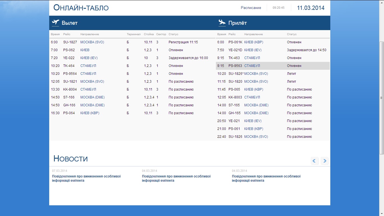Open МОСКВА (SVO) link for arrival SU-1820
This screenshot has height=216, width=384.
(256, 82)
